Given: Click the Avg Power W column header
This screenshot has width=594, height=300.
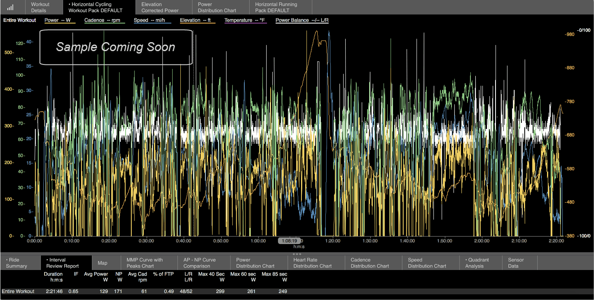Looking at the screenshot, I should [x=96, y=277].
